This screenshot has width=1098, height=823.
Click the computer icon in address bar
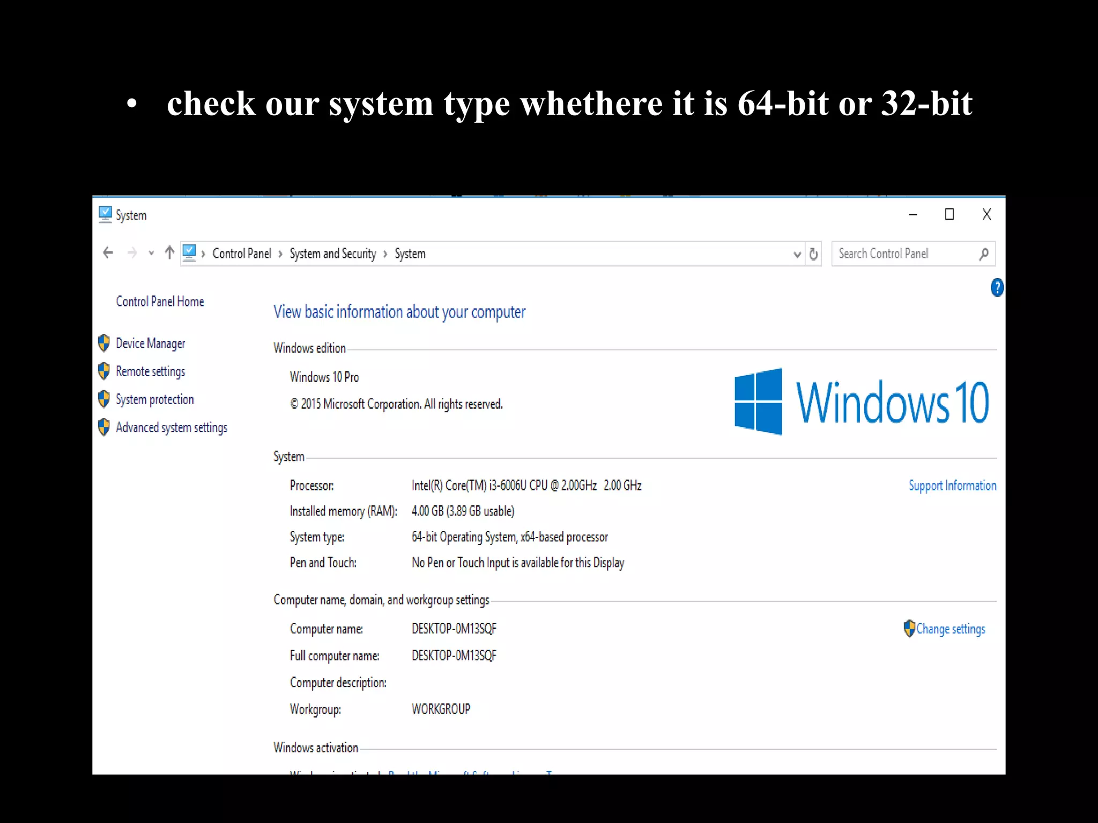(189, 252)
